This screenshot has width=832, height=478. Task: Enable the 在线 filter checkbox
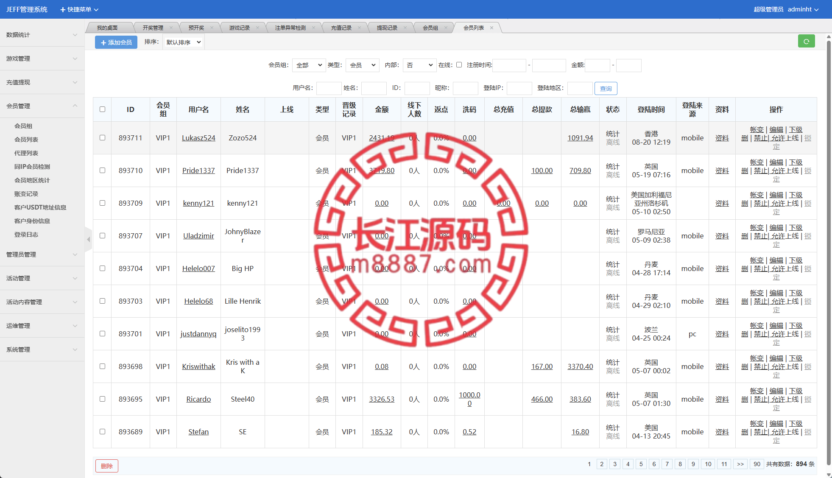(x=459, y=65)
